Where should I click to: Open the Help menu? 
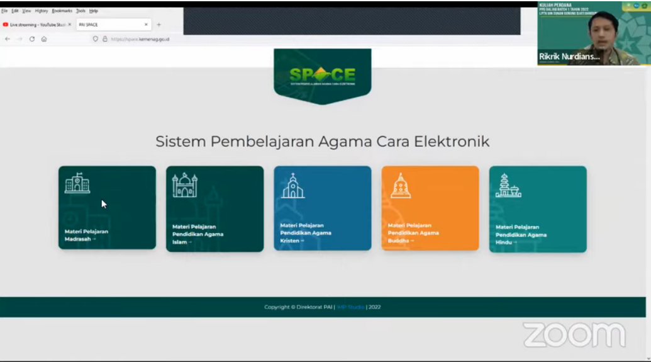click(x=94, y=11)
